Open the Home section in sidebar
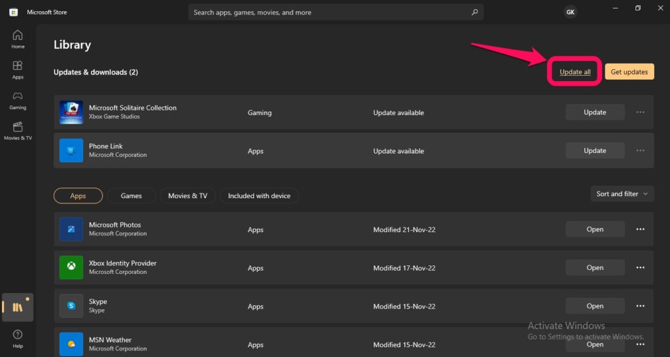 click(18, 39)
